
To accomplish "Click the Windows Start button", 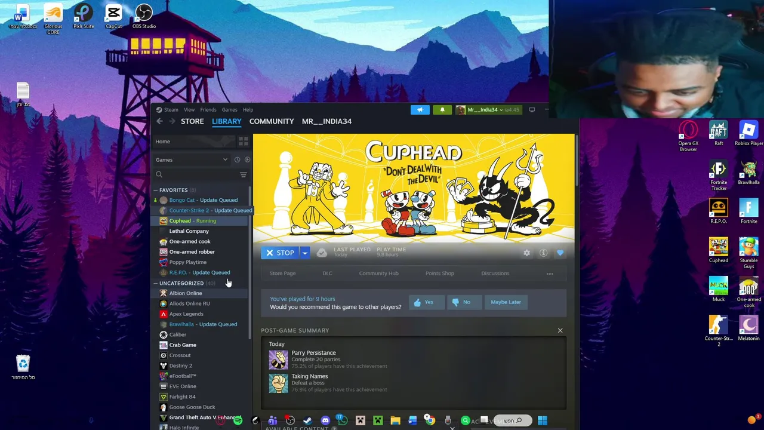I will pyautogui.click(x=542, y=420).
